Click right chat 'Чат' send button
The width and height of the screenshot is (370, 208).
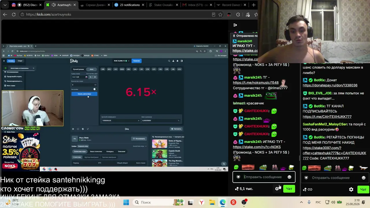coord(363,190)
